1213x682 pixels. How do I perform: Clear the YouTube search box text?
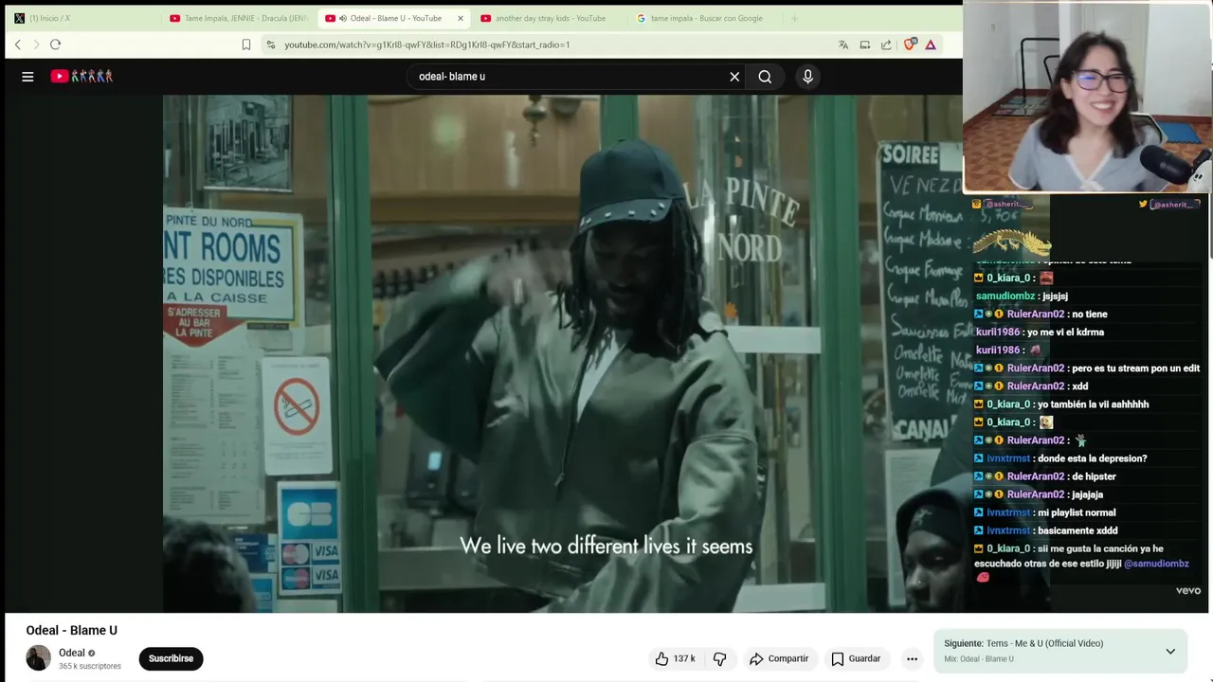[x=734, y=77]
